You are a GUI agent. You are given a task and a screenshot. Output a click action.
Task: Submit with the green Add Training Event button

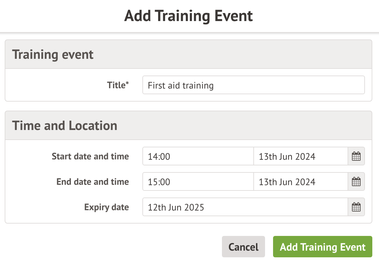pyautogui.click(x=323, y=247)
